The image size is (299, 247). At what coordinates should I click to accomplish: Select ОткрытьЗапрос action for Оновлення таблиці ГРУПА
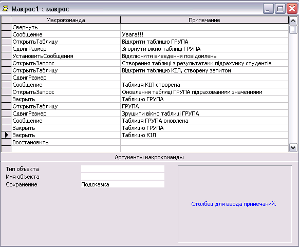pos(66,92)
